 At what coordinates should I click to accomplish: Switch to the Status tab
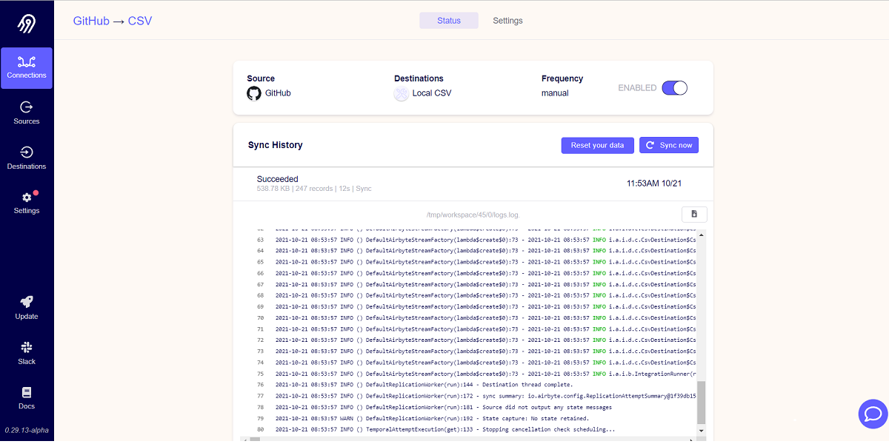point(449,21)
